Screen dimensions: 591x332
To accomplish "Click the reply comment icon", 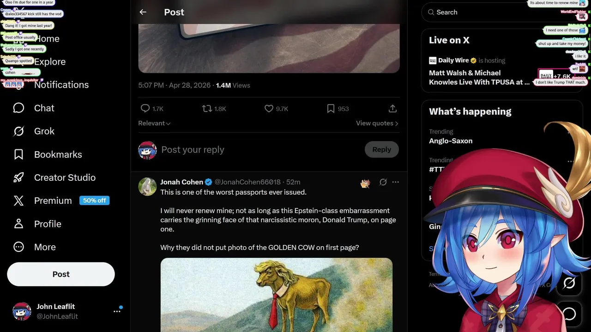I will [145, 108].
